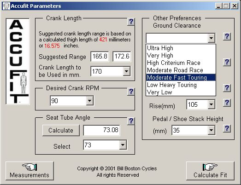Click the Calculate seat tube angle button

pos(61,130)
